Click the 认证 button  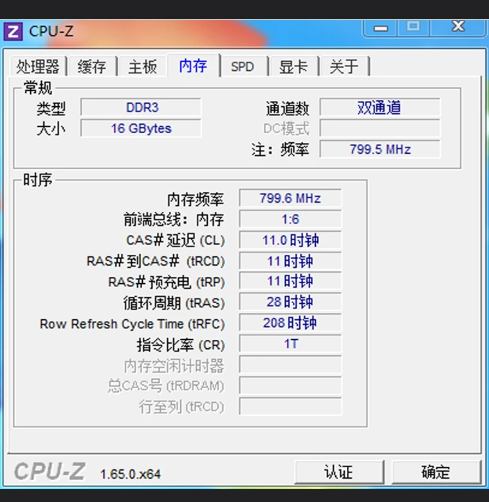click(x=339, y=472)
